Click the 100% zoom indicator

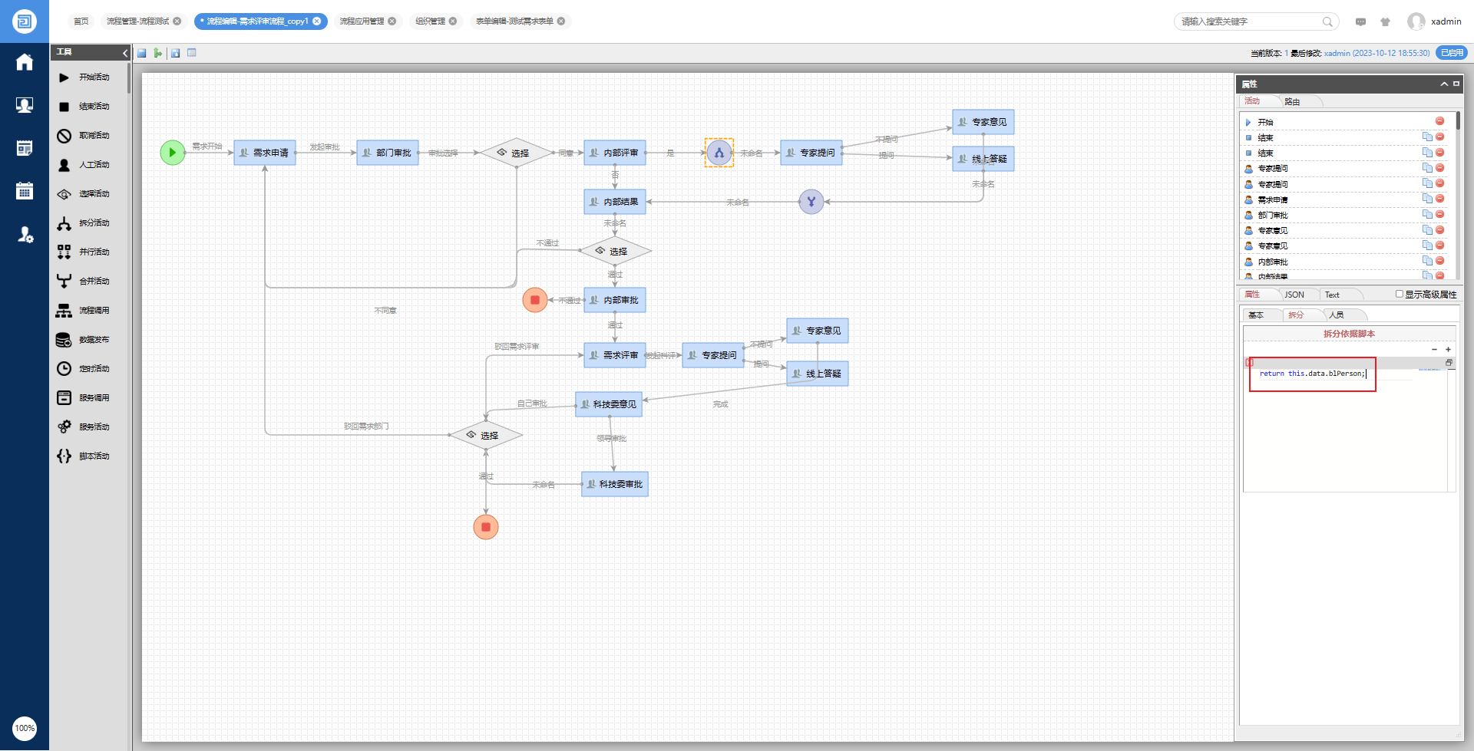pyautogui.click(x=25, y=728)
